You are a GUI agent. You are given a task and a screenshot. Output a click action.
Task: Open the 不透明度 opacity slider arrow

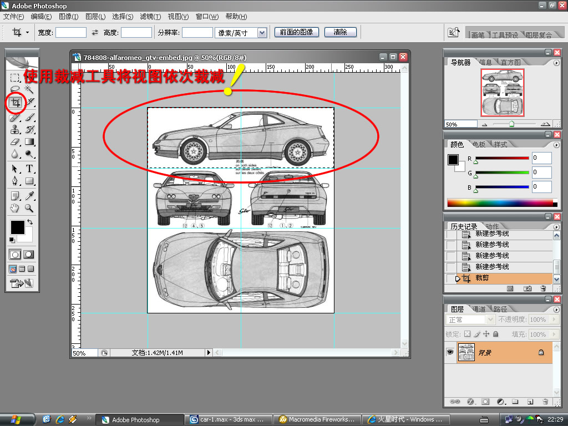554,319
